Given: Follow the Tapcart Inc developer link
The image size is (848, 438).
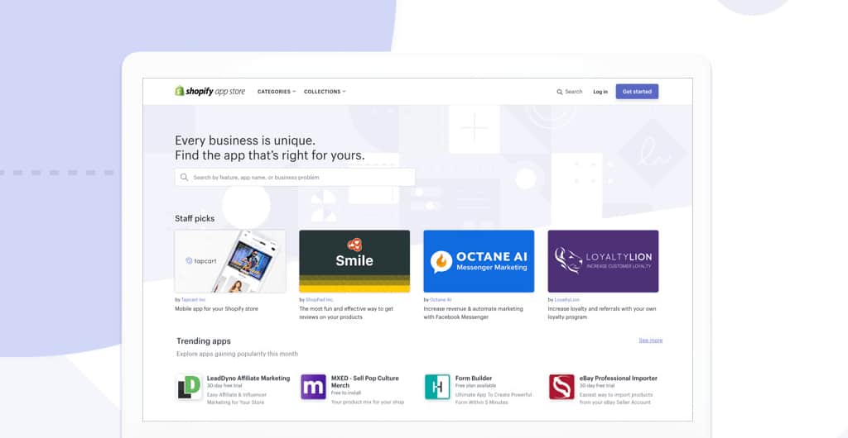Looking at the screenshot, I should (193, 299).
